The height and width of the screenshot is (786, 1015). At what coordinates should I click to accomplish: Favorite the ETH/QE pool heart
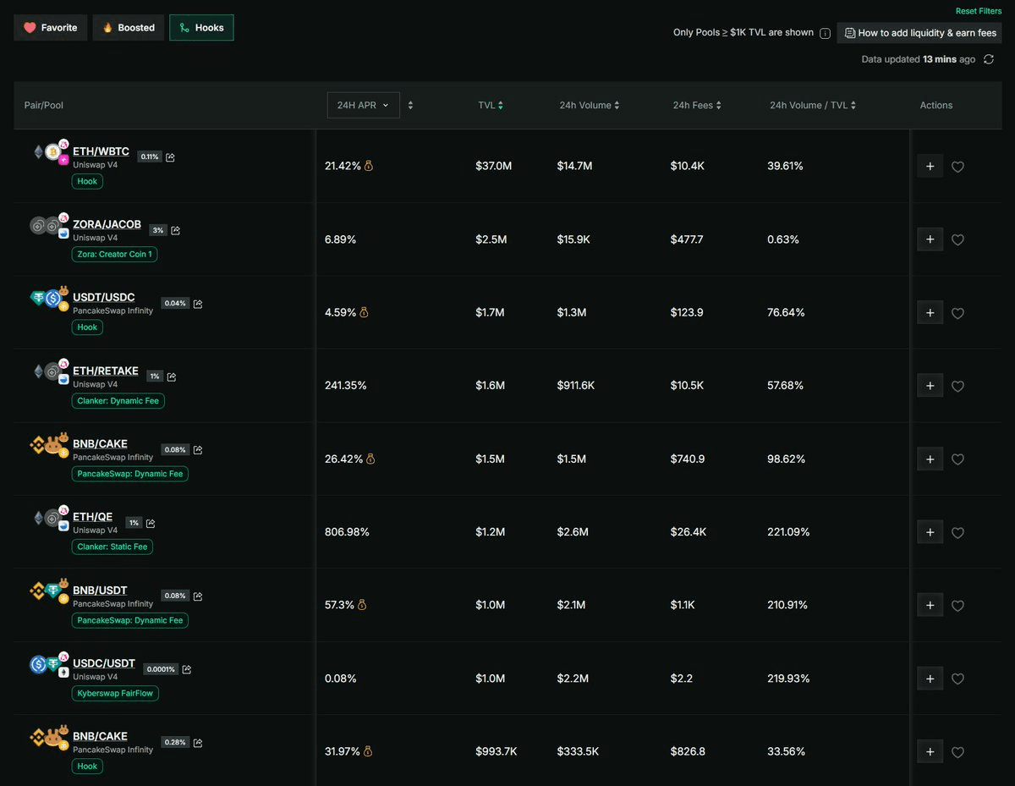tap(957, 533)
